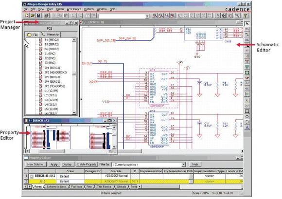Click the Display button in Property Editor
This screenshot has height=199, width=282.
click(68, 164)
